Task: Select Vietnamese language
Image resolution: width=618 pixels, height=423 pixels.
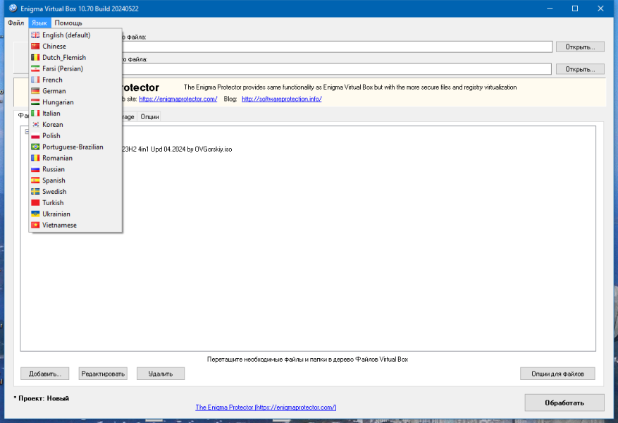Action: click(x=75, y=225)
